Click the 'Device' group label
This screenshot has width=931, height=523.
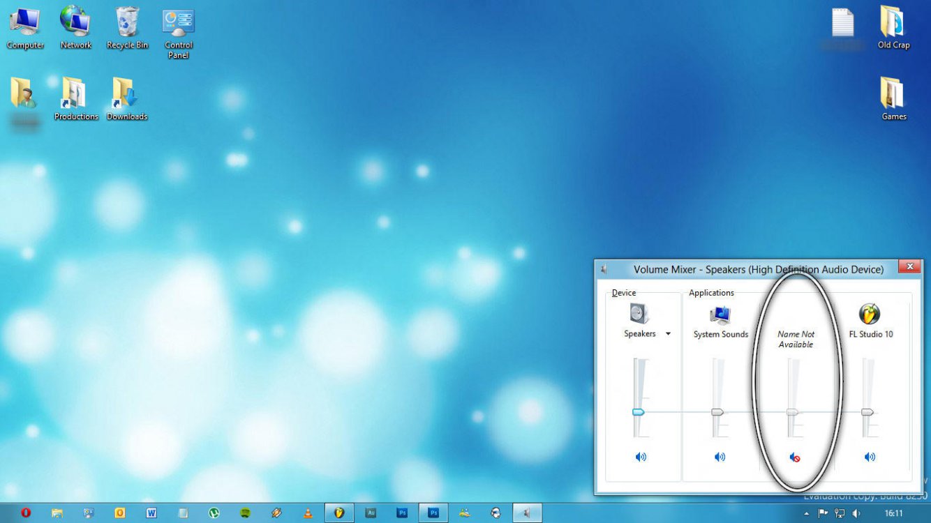624,293
